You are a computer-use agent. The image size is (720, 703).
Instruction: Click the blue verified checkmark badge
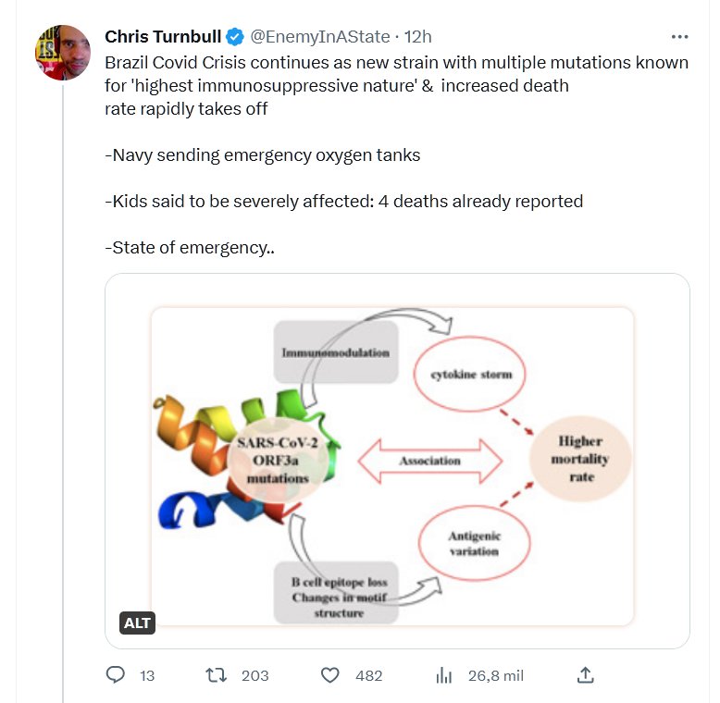(x=236, y=37)
